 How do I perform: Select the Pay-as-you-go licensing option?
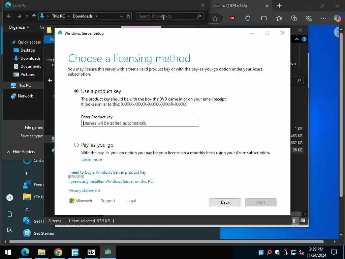(x=76, y=145)
